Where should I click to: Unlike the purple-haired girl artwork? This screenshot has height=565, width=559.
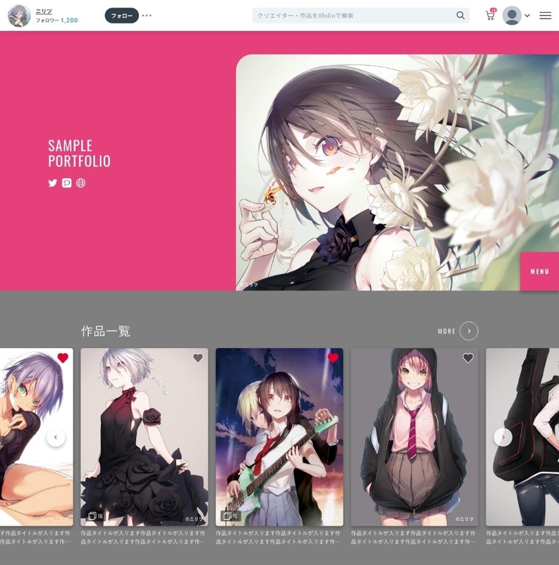pyautogui.click(x=63, y=358)
